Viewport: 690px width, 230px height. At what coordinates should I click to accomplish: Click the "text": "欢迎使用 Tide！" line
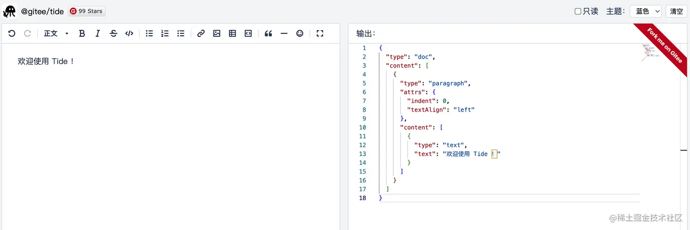tap(458, 154)
